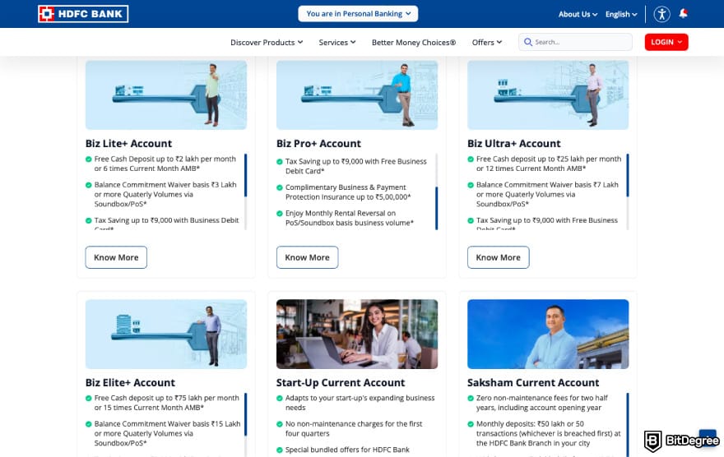The image size is (724, 457).
Task: Click the Start-Up Current Account heading
Action: pyautogui.click(x=341, y=383)
